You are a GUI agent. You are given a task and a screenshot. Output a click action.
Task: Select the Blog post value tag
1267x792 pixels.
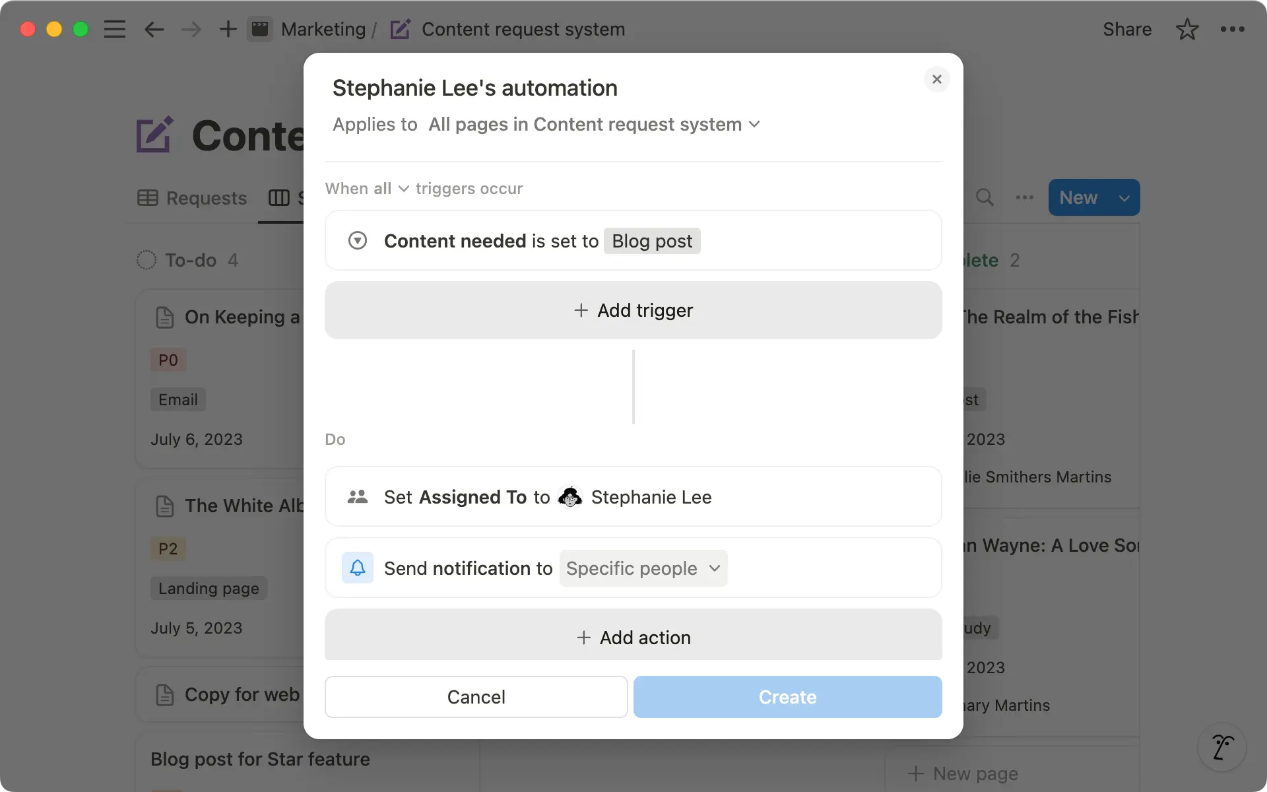(651, 240)
